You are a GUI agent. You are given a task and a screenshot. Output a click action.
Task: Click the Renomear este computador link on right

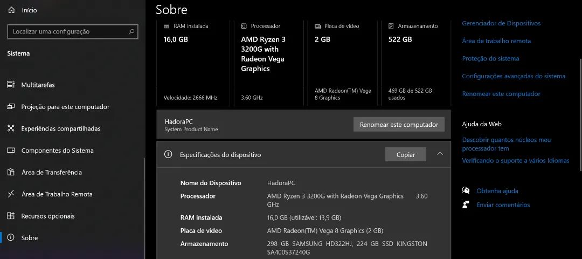501,94
